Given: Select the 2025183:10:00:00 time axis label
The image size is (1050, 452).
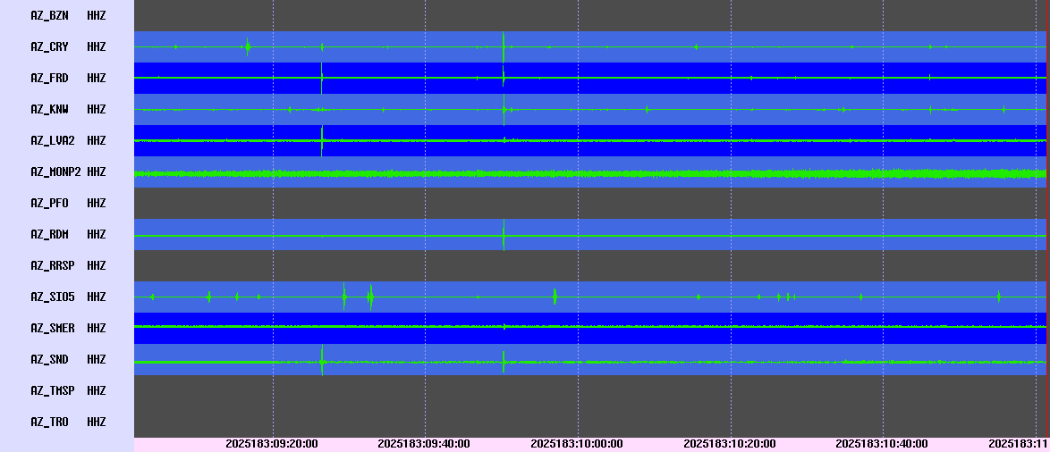Looking at the screenshot, I should [x=577, y=444].
